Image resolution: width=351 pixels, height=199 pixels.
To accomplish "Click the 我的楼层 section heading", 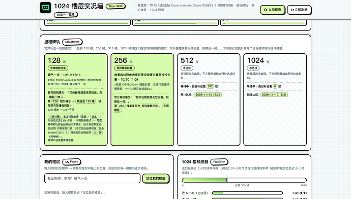I will pyautogui.click(x=52, y=162).
